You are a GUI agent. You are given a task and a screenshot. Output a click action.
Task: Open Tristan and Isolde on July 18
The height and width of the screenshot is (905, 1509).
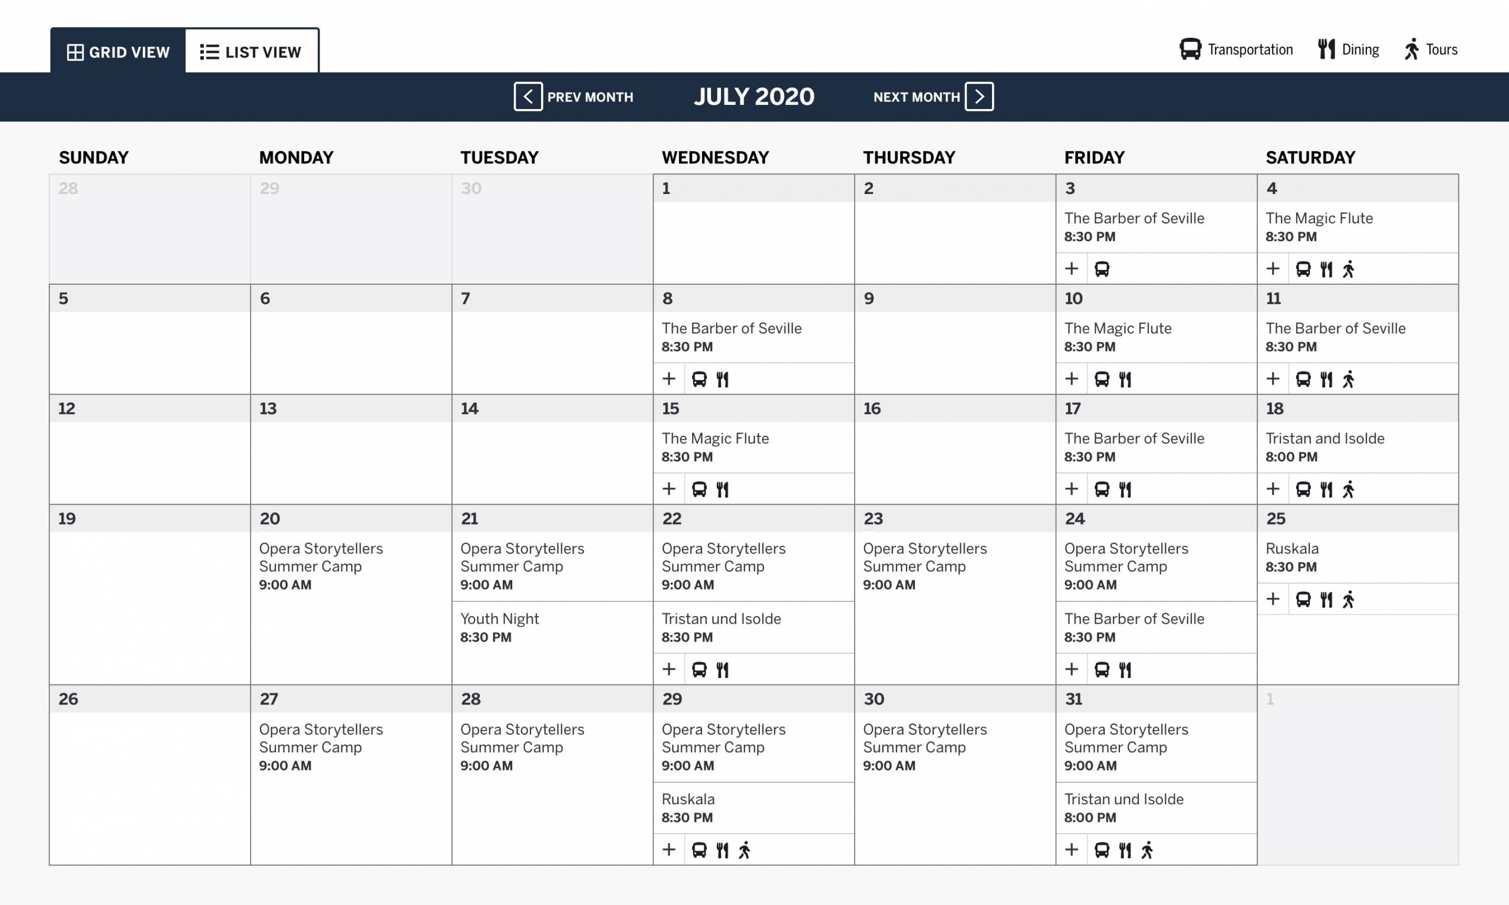[x=1325, y=439]
